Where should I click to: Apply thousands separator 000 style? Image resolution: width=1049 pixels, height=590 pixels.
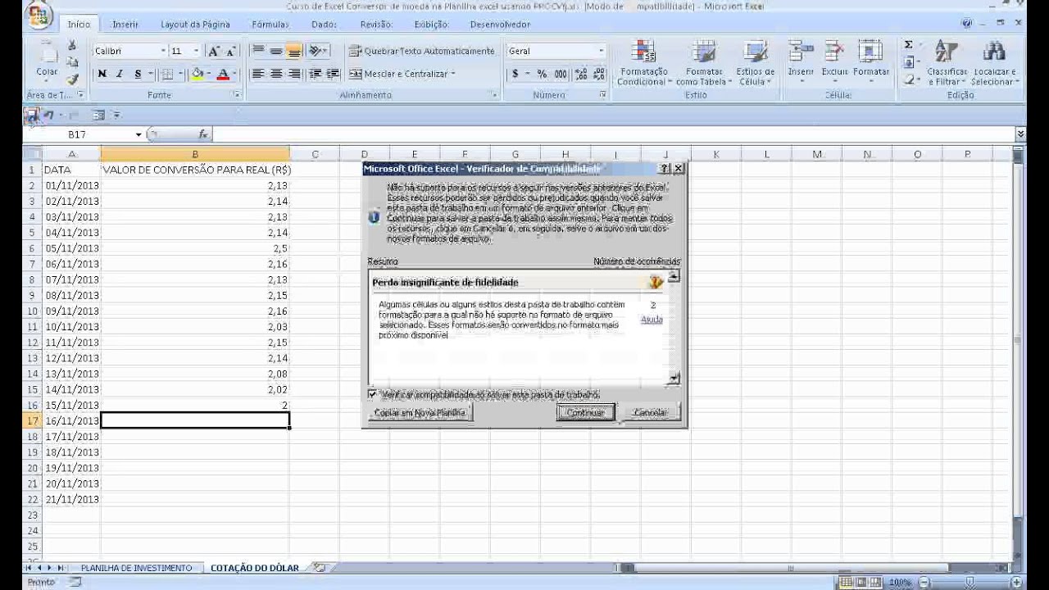561,74
